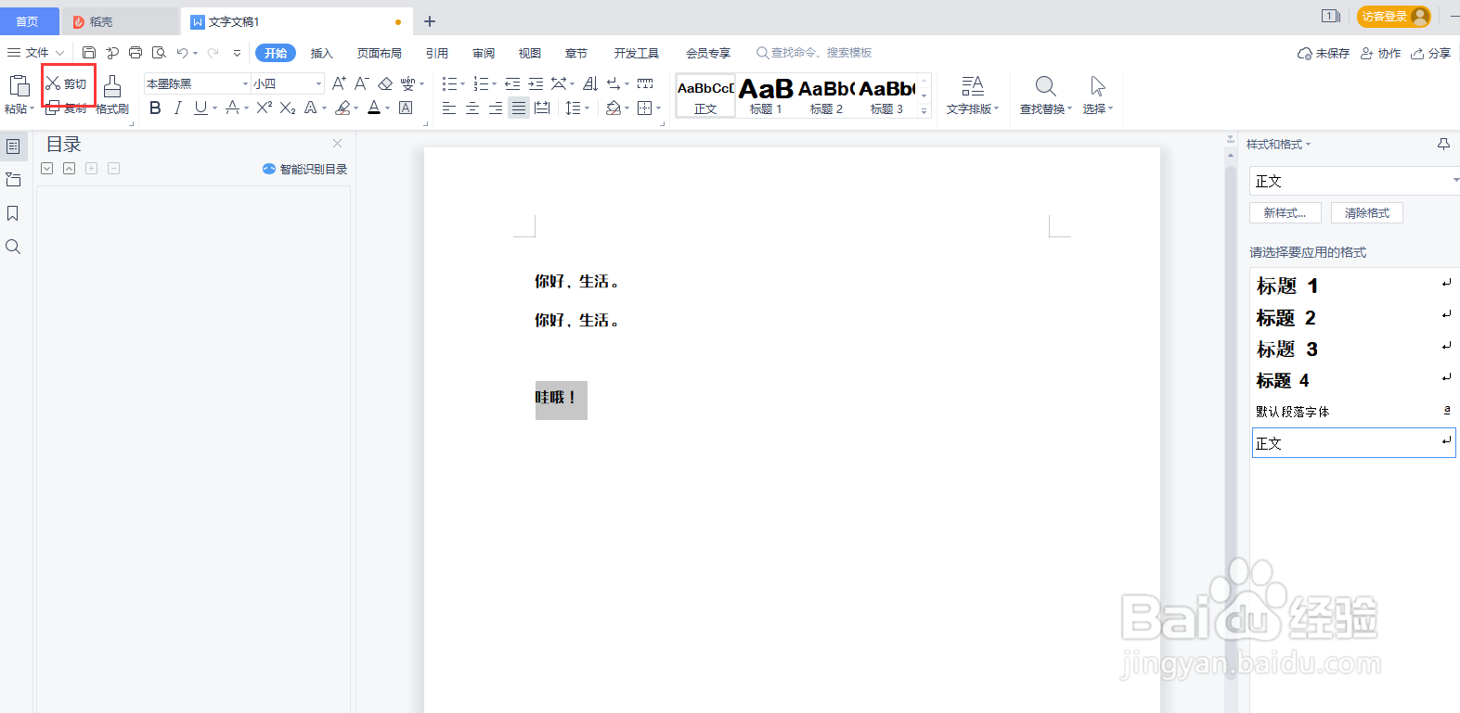Open the 审阅 ribbon tab
Screen dimensions: 1460x713
coord(484,53)
